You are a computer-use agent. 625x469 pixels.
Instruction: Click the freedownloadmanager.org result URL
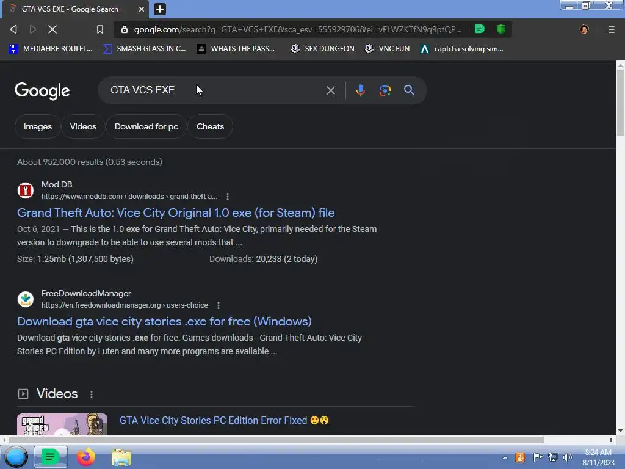(x=125, y=305)
